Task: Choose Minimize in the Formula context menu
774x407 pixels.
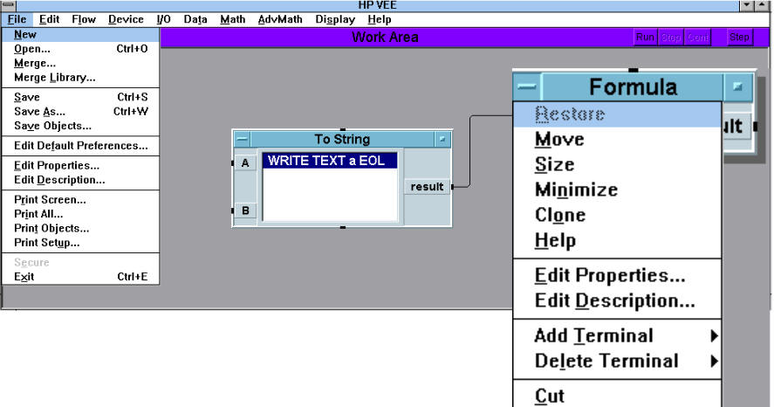Action: point(576,190)
